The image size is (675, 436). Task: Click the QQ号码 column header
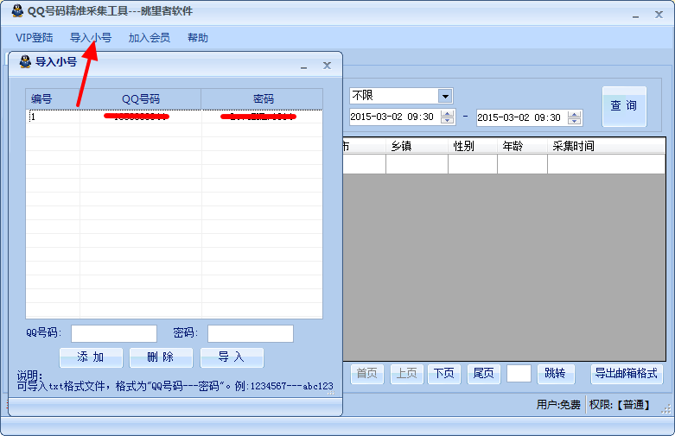[140, 99]
